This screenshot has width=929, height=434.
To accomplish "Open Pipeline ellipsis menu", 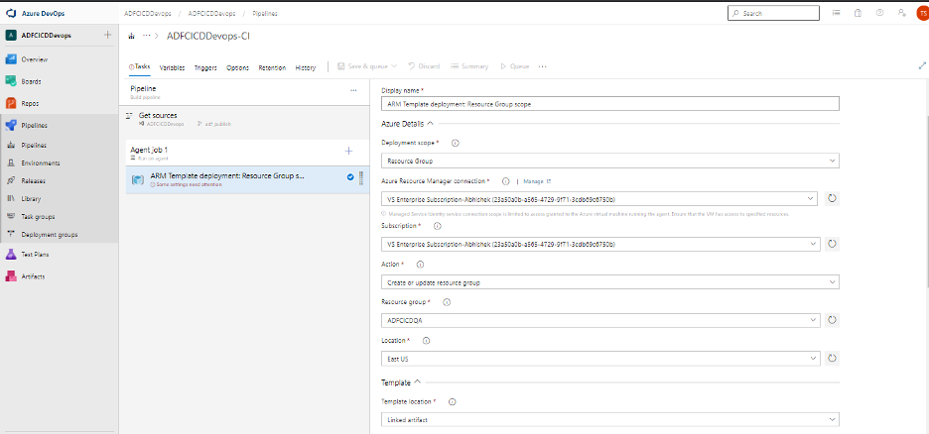I will 353,90.
